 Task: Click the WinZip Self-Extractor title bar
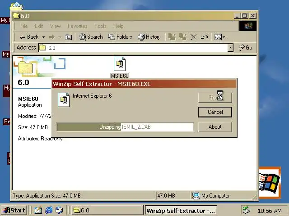144,84
